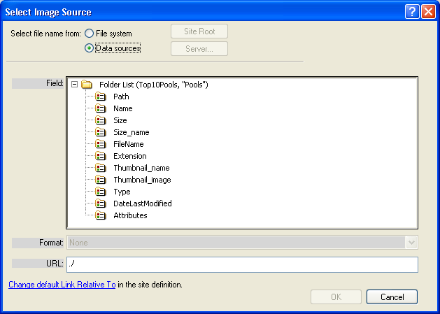This screenshot has width=440, height=314.
Task: Select the Data sources radio button
Action: click(x=90, y=48)
